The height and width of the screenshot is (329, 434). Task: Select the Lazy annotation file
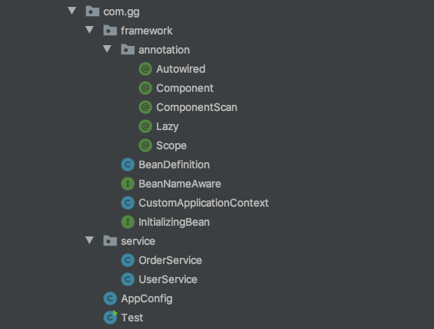[x=167, y=126]
